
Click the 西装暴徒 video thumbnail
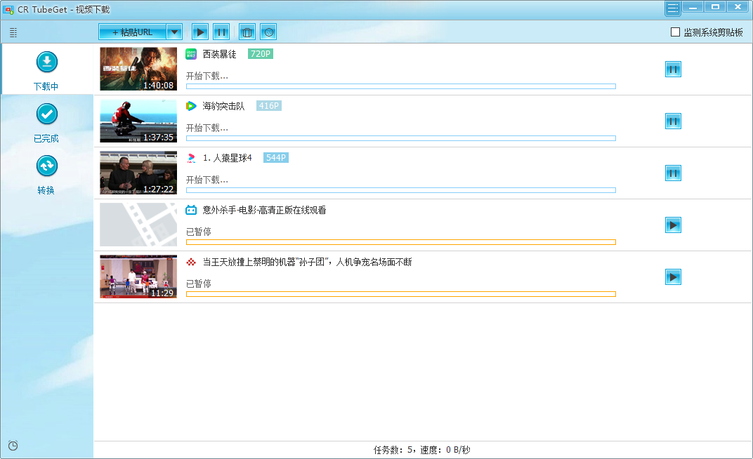138,69
